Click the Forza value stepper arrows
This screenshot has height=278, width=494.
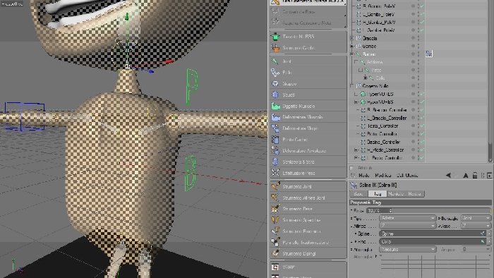[390, 210]
